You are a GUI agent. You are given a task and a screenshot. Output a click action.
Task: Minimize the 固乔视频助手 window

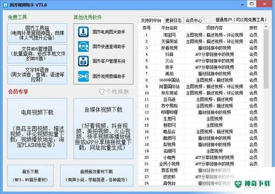click(242, 4)
